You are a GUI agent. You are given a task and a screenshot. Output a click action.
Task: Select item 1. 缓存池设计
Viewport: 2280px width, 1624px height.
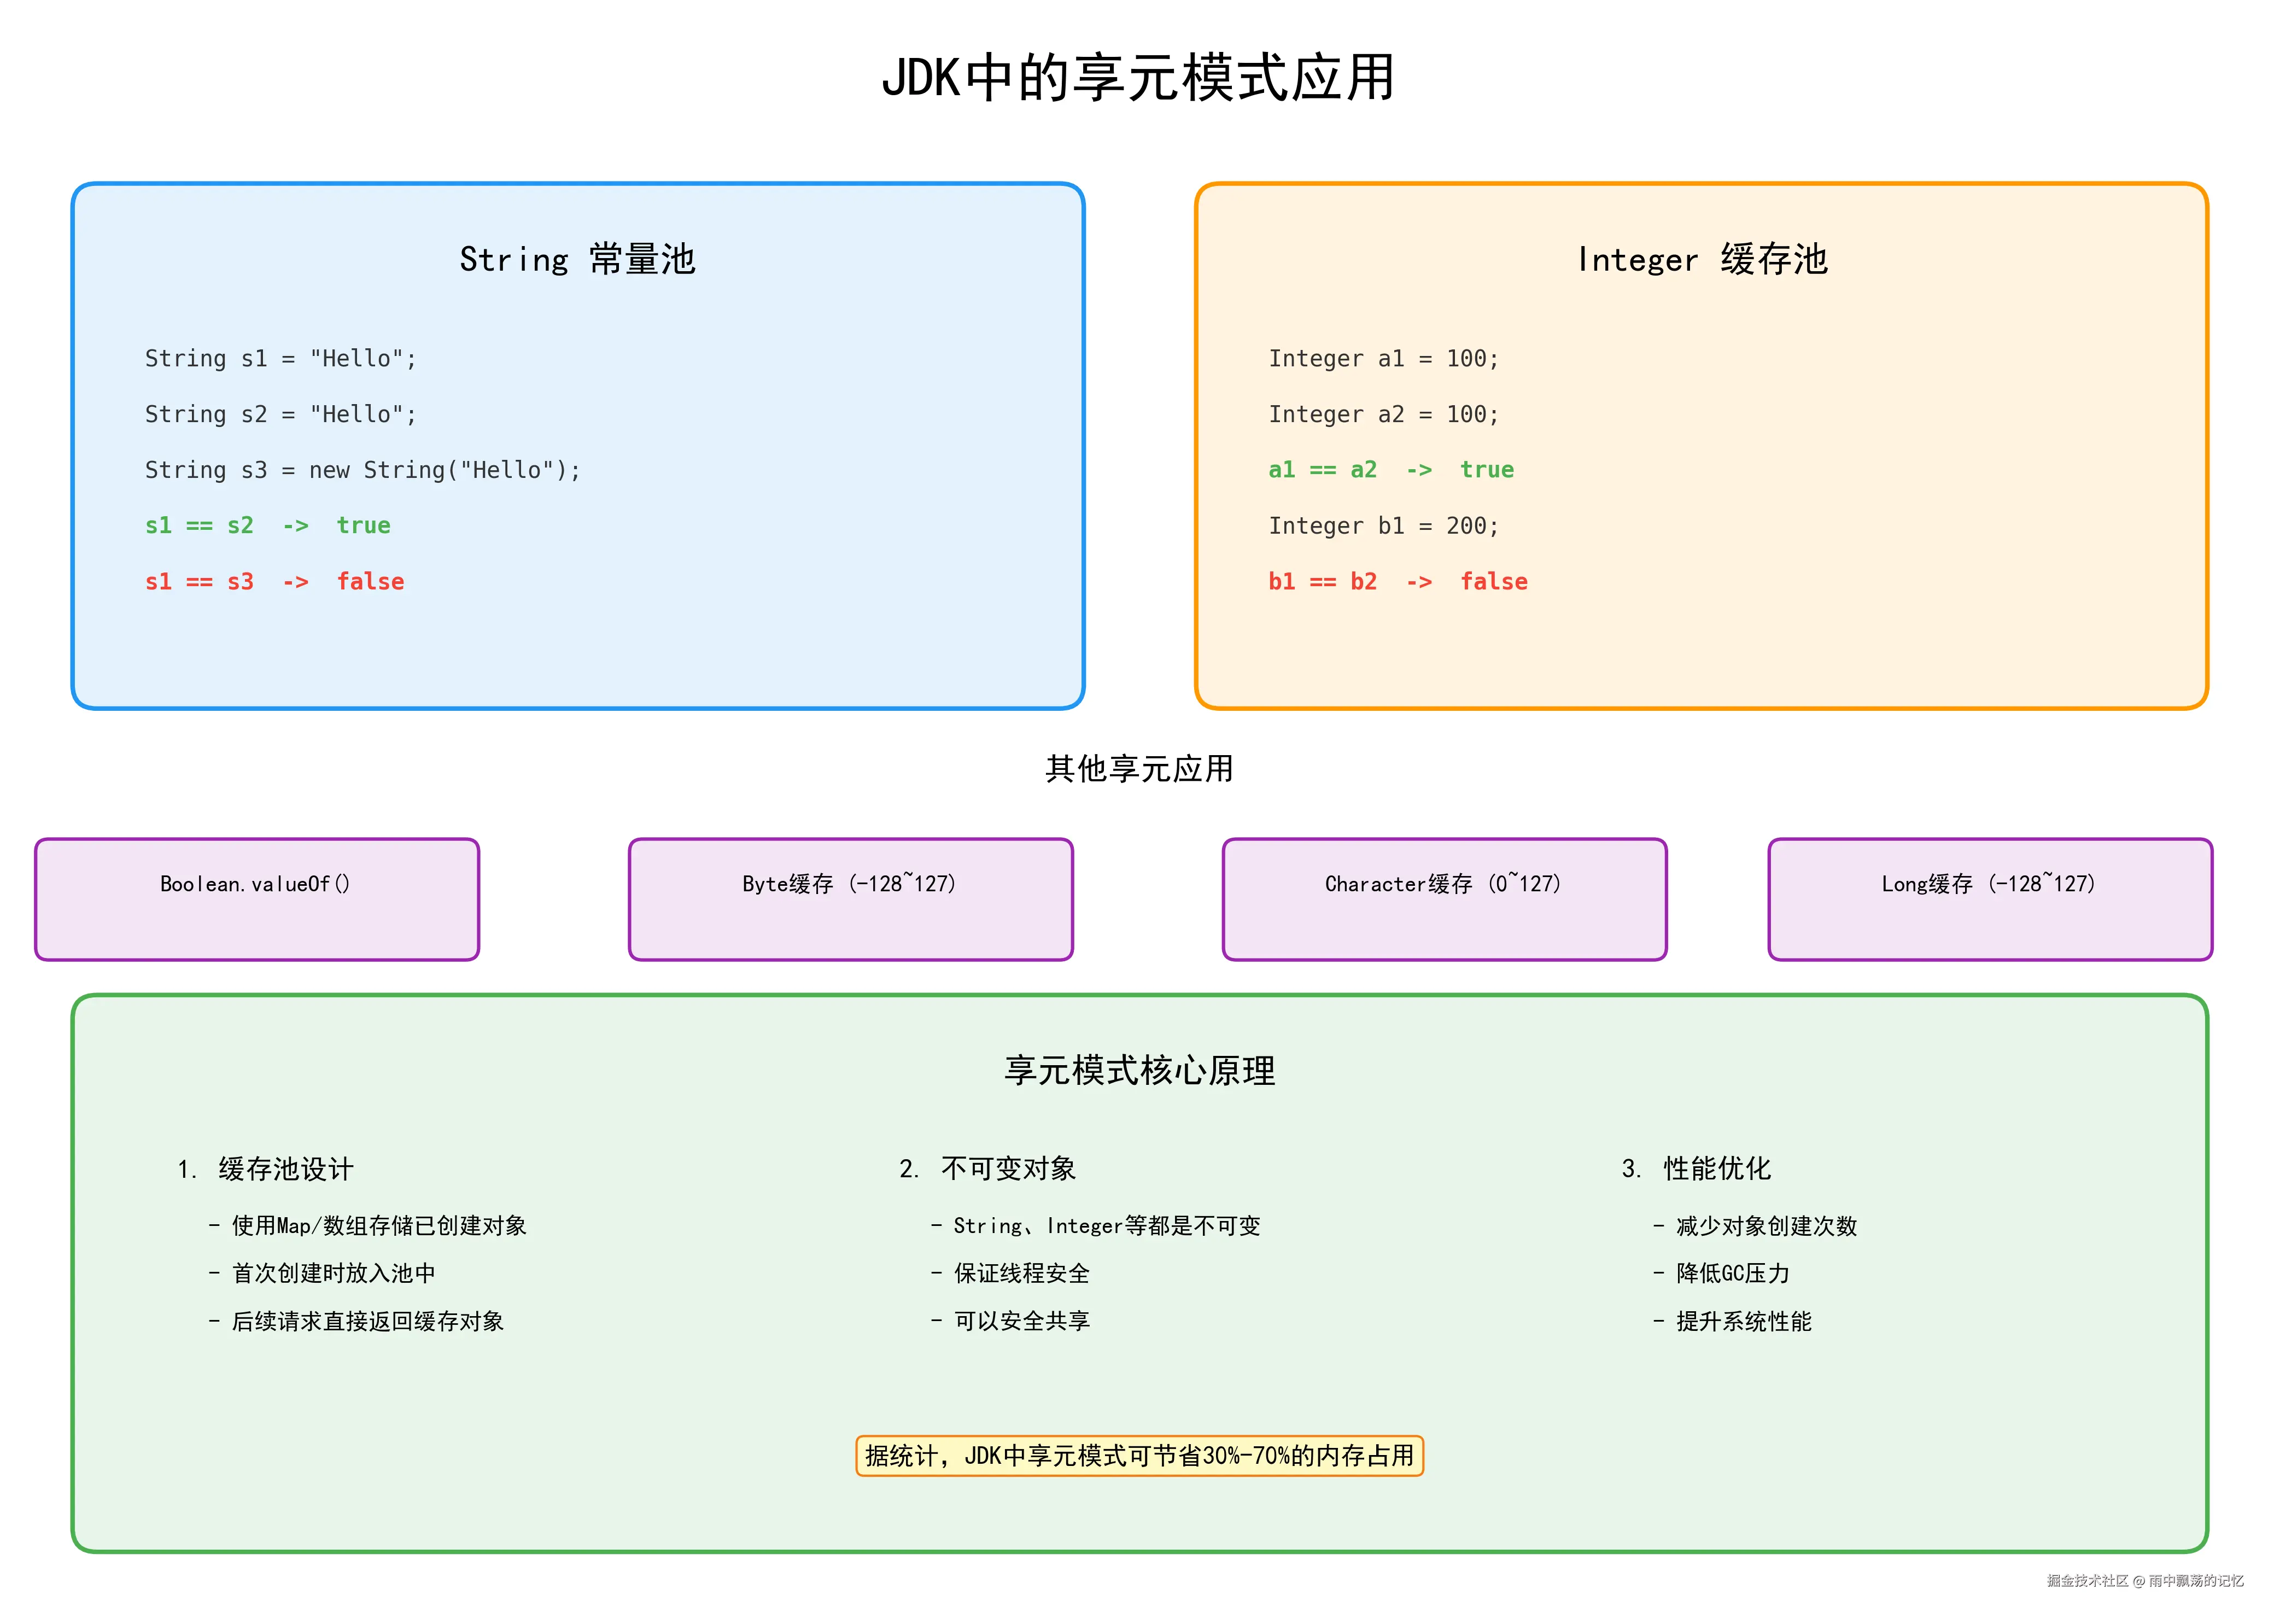point(266,1169)
